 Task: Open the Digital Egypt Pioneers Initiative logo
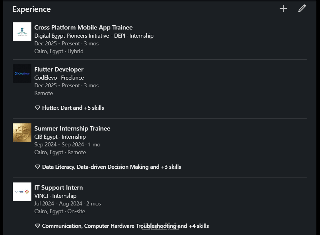tap(22, 32)
